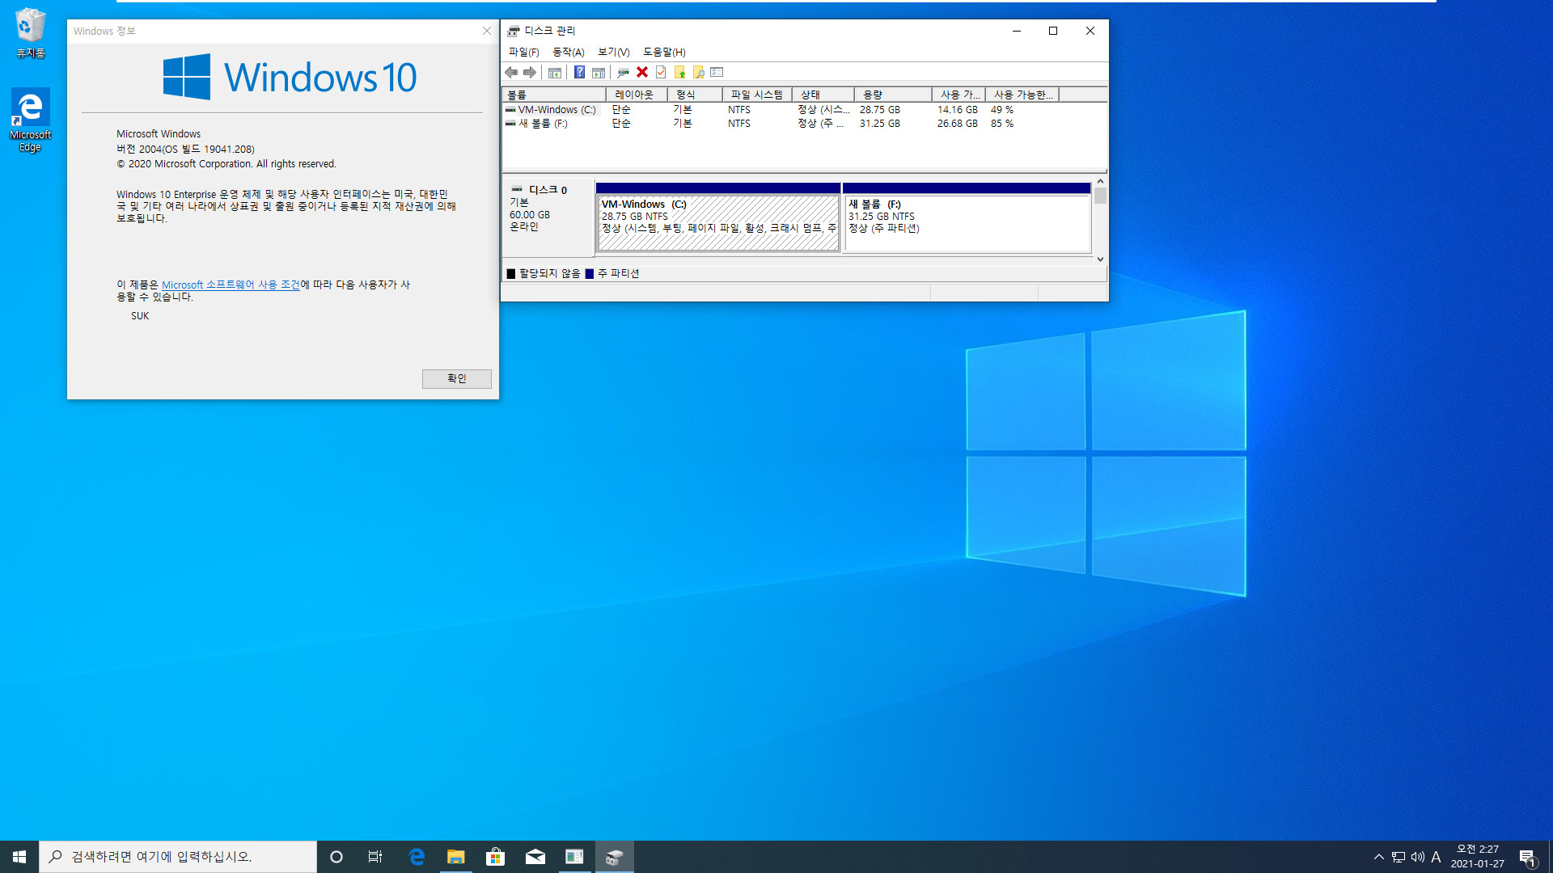The width and height of the screenshot is (1553, 873).
Task: Click the folder with magnifier search icon
Action: tap(698, 73)
